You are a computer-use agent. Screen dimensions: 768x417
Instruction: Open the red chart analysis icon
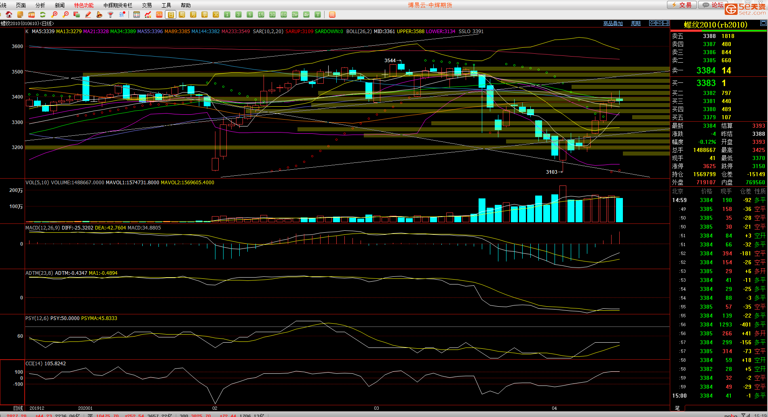148,15
